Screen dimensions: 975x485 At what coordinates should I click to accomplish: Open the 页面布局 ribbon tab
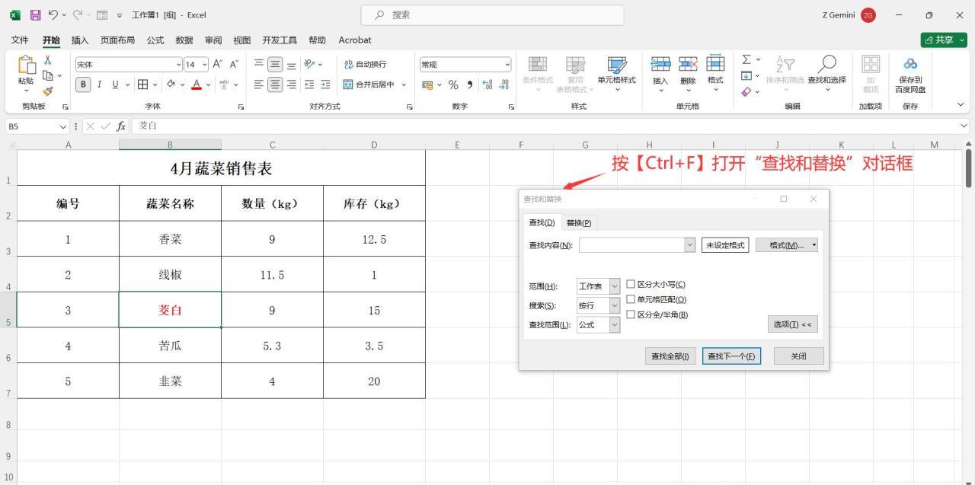117,40
